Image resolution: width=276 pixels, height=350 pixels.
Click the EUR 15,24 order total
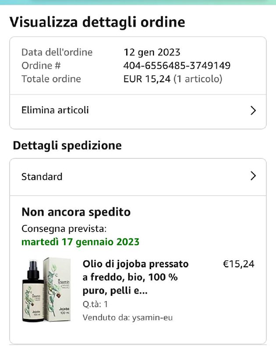(147, 79)
